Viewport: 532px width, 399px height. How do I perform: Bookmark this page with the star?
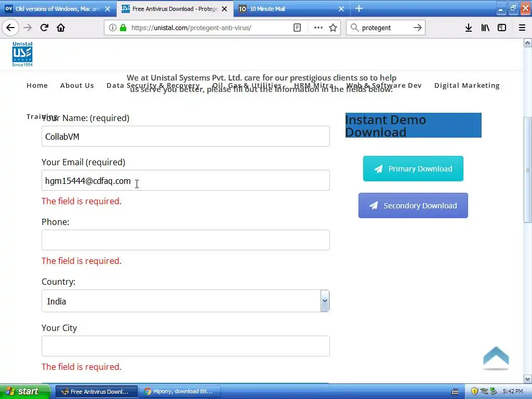(333, 28)
